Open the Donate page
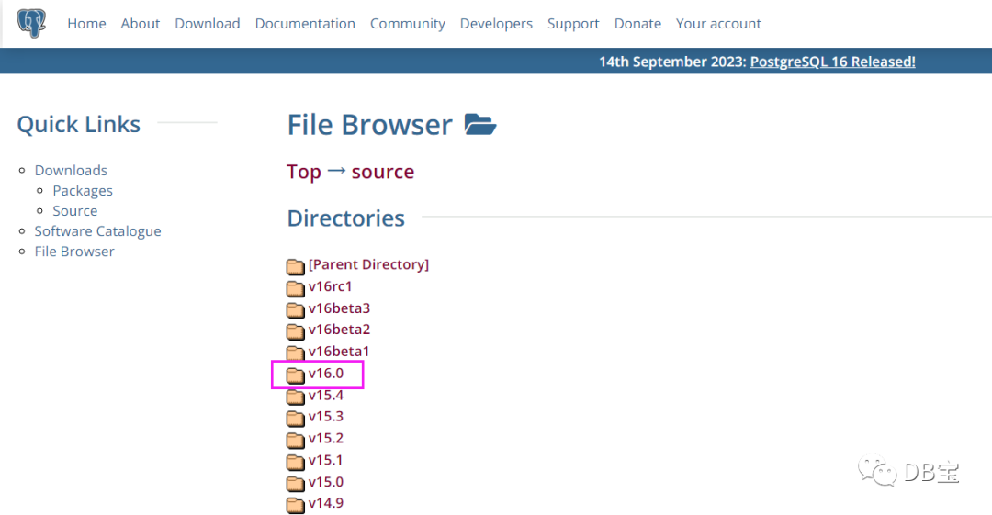 [x=637, y=24]
